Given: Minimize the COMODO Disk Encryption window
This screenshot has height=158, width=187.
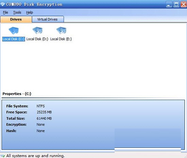Looking at the screenshot, I should [169, 4].
